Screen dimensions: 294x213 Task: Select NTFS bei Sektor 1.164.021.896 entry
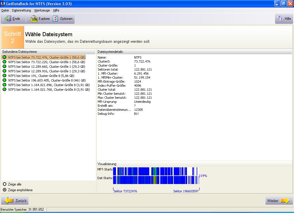49,85
